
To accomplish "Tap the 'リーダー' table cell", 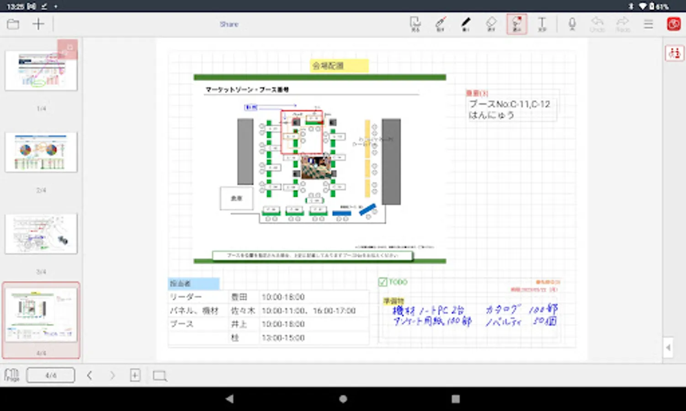I will tap(198, 297).
